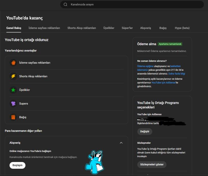Open the Hype (beta) tab
This screenshot has width=208, height=176.
point(182,28)
